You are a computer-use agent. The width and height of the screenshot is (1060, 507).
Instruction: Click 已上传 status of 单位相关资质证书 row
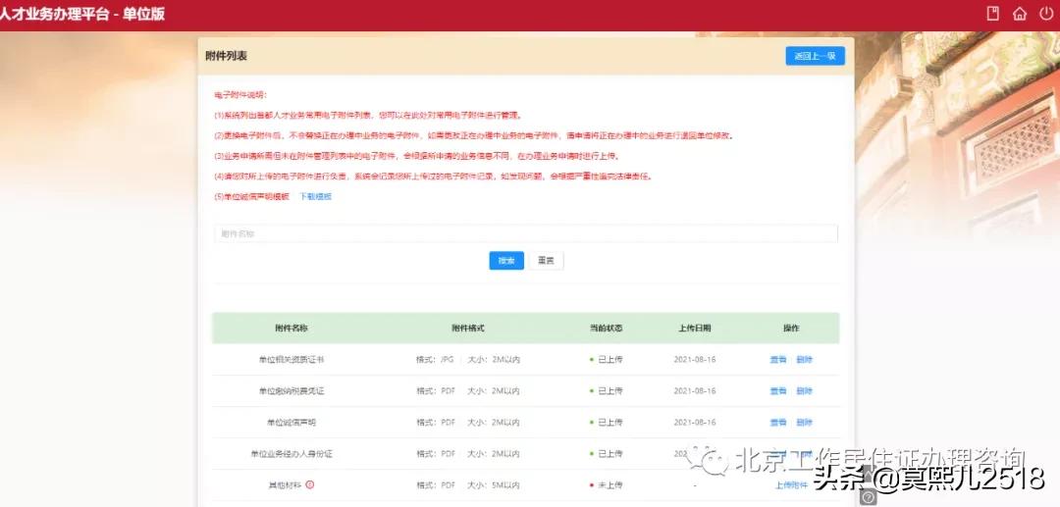(606, 360)
